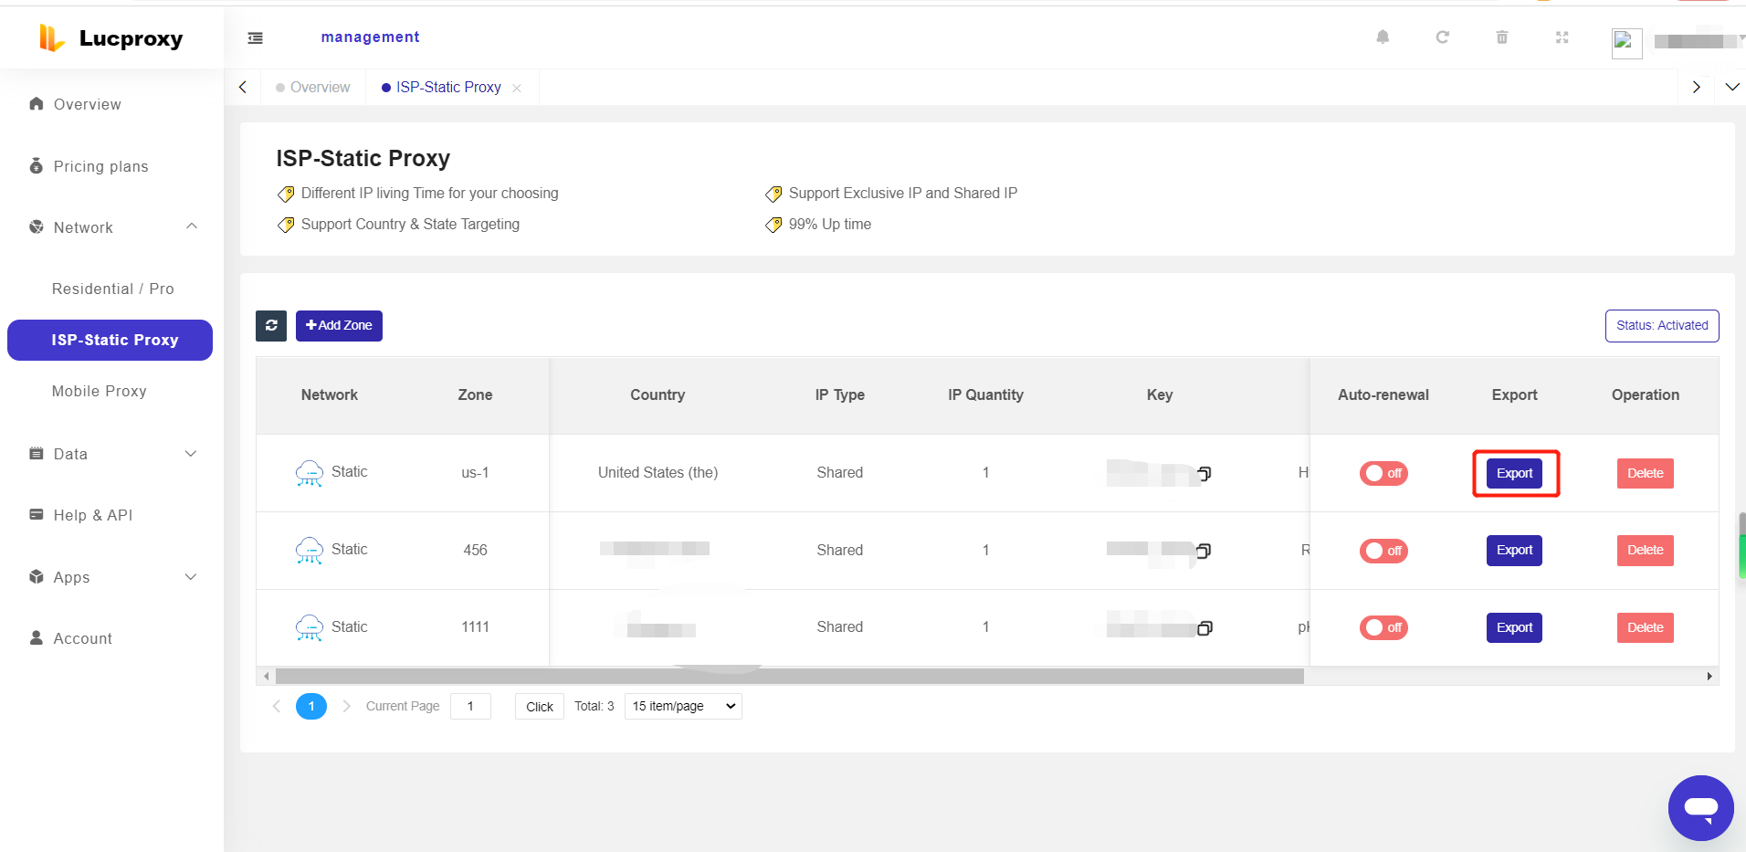1746x852 pixels.
Task: Click the page refresh icon in header
Action: click(1443, 37)
